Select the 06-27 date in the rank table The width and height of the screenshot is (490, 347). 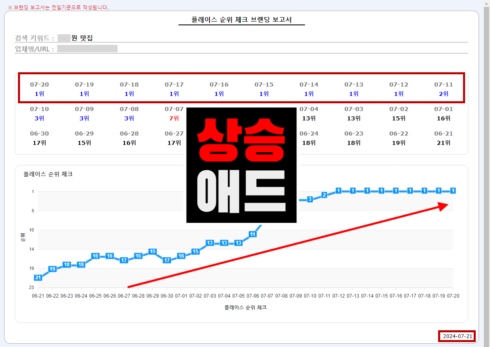point(174,133)
